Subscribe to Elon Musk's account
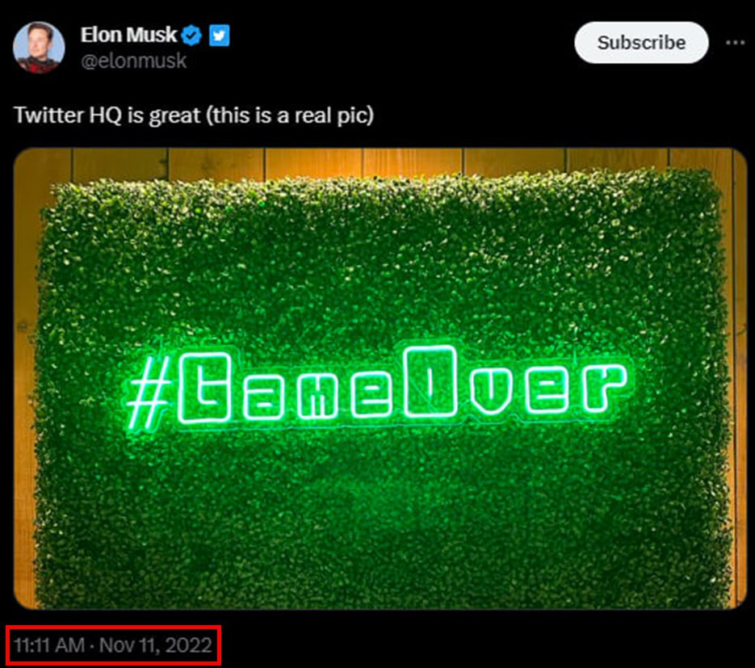 coord(641,42)
